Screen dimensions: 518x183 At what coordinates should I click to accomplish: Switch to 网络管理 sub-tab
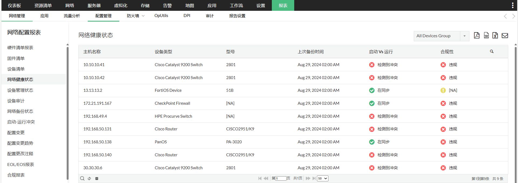click(17, 16)
